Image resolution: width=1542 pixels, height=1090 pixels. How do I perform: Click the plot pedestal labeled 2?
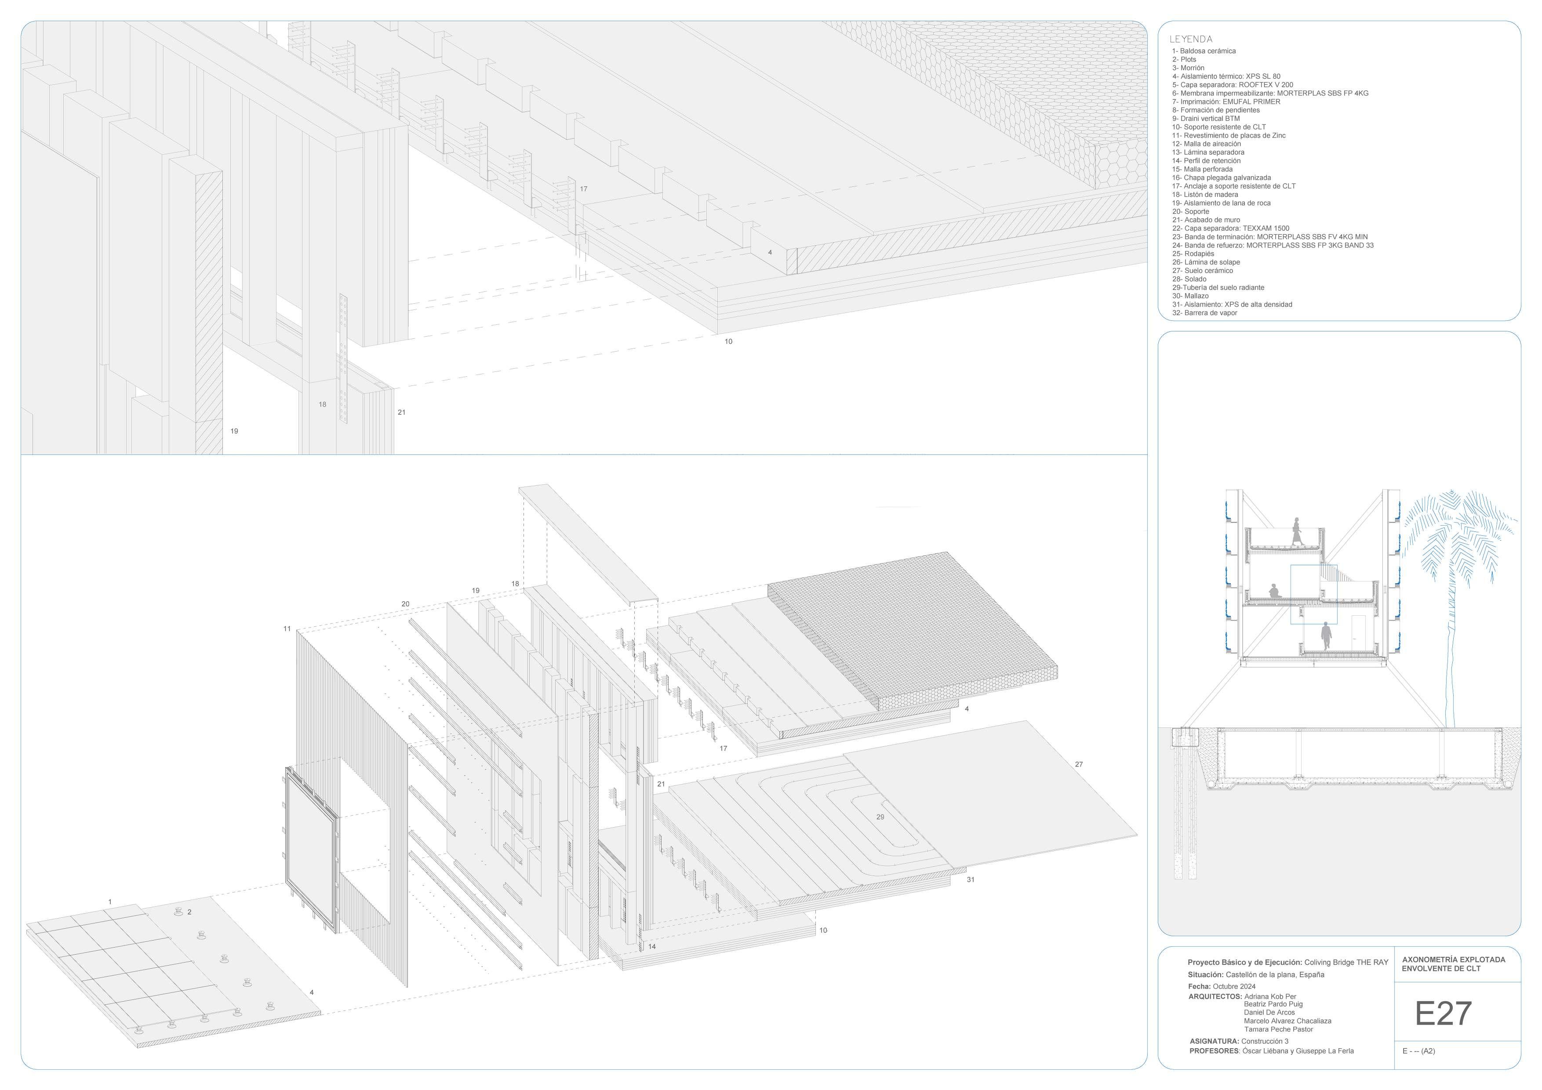pyautogui.click(x=179, y=913)
